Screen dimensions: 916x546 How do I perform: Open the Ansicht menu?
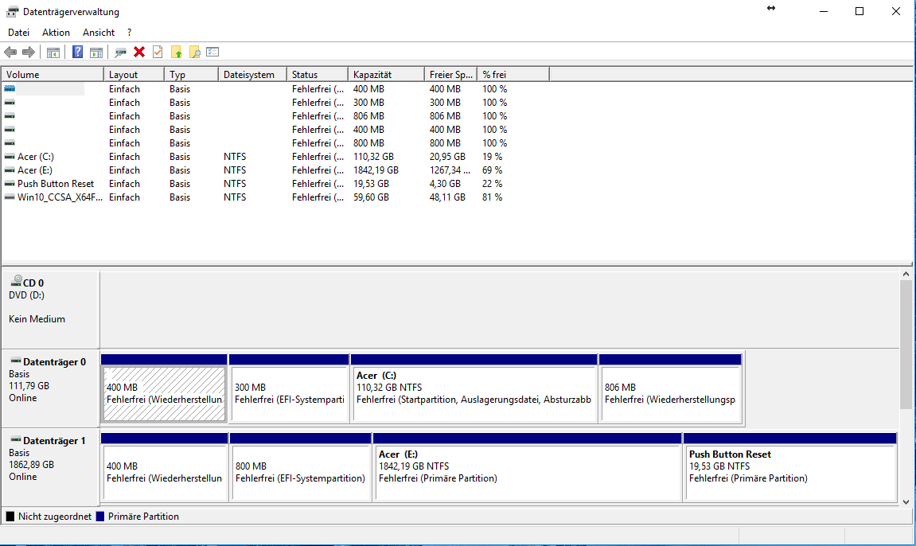pyautogui.click(x=99, y=33)
